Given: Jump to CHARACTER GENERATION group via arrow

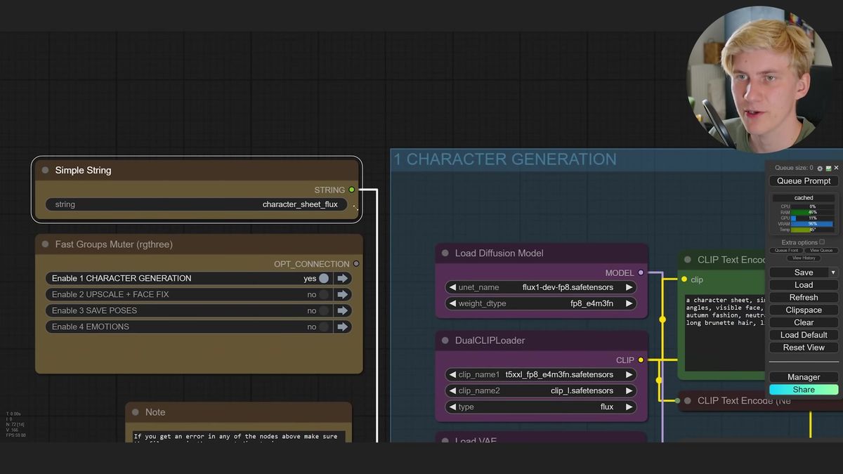Looking at the screenshot, I should click(343, 278).
